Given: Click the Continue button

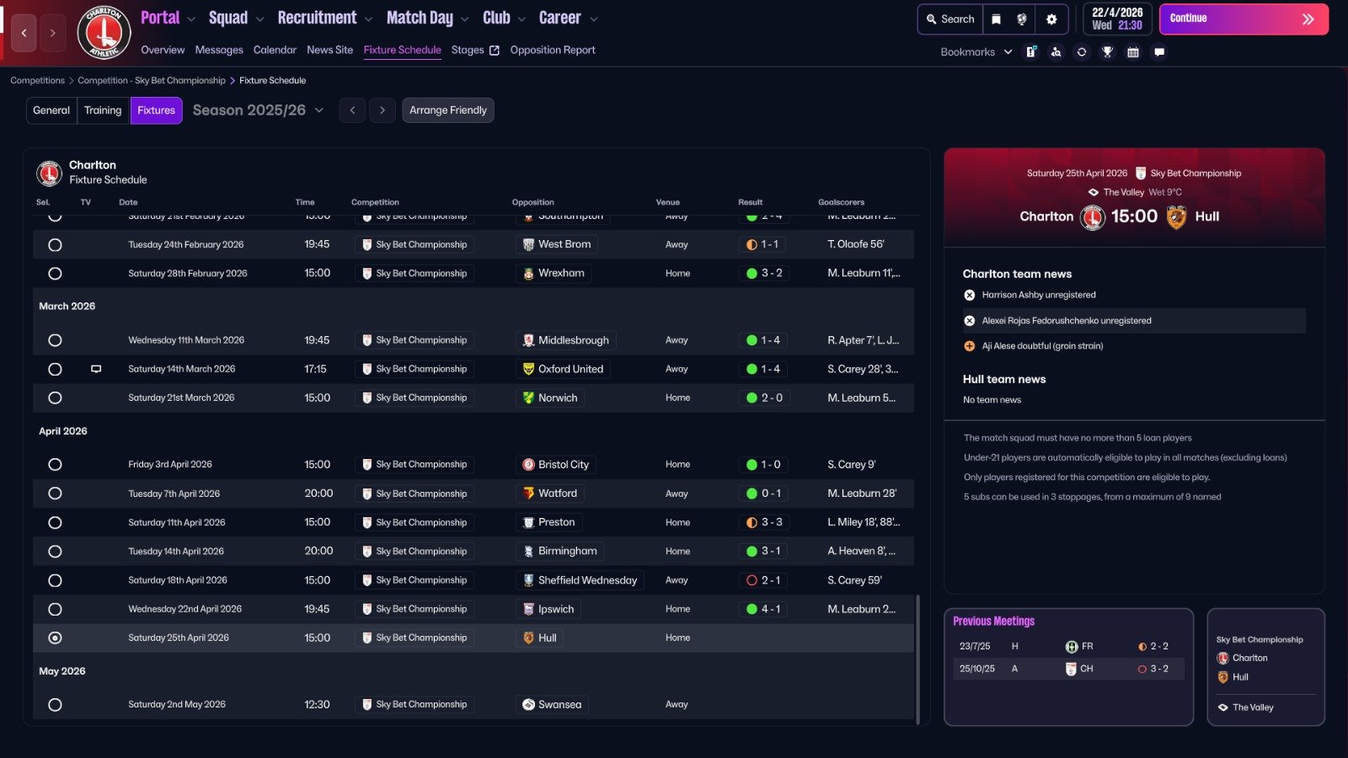Looking at the screenshot, I should [1244, 19].
